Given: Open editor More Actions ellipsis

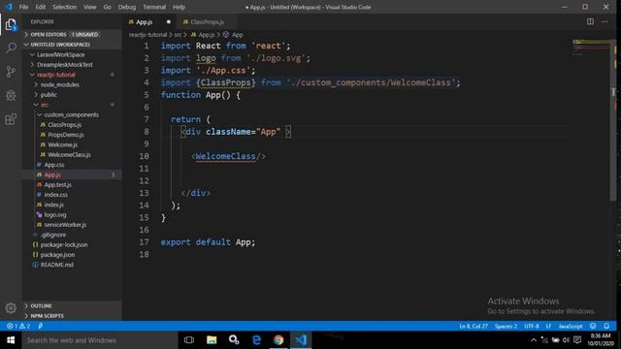Looking at the screenshot, I should (x=605, y=21).
